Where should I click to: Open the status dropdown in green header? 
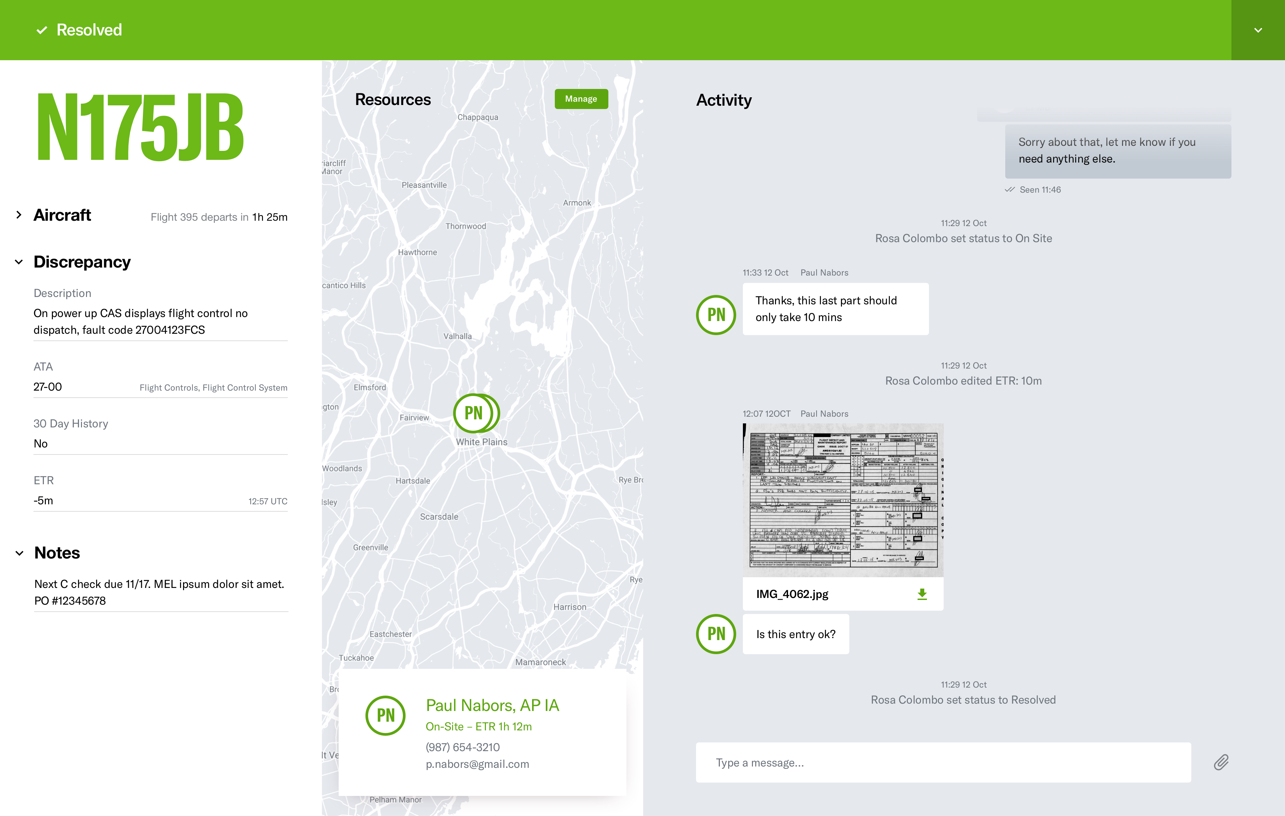pyautogui.click(x=1258, y=30)
